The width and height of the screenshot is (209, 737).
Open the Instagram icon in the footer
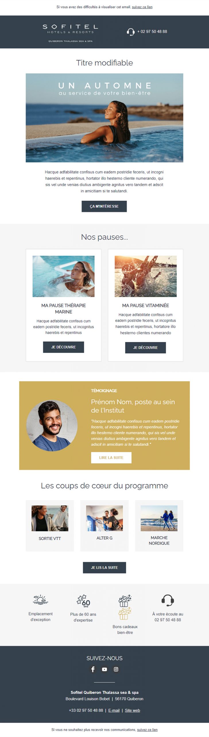click(x=116, y=669)
